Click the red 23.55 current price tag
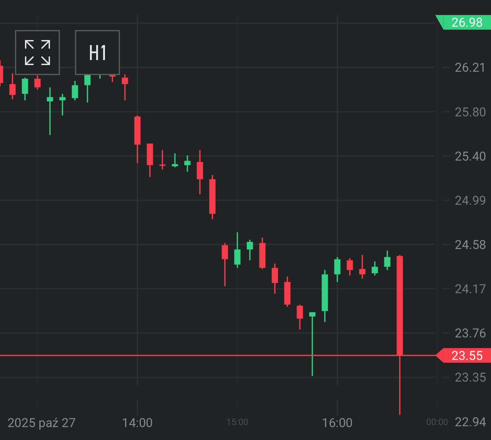The image size is (491, 440). tap(466, 356)
